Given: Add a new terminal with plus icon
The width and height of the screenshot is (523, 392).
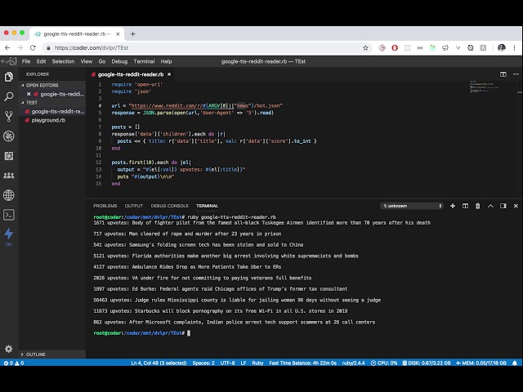Looking at the screenshot, I should (453, 206).
